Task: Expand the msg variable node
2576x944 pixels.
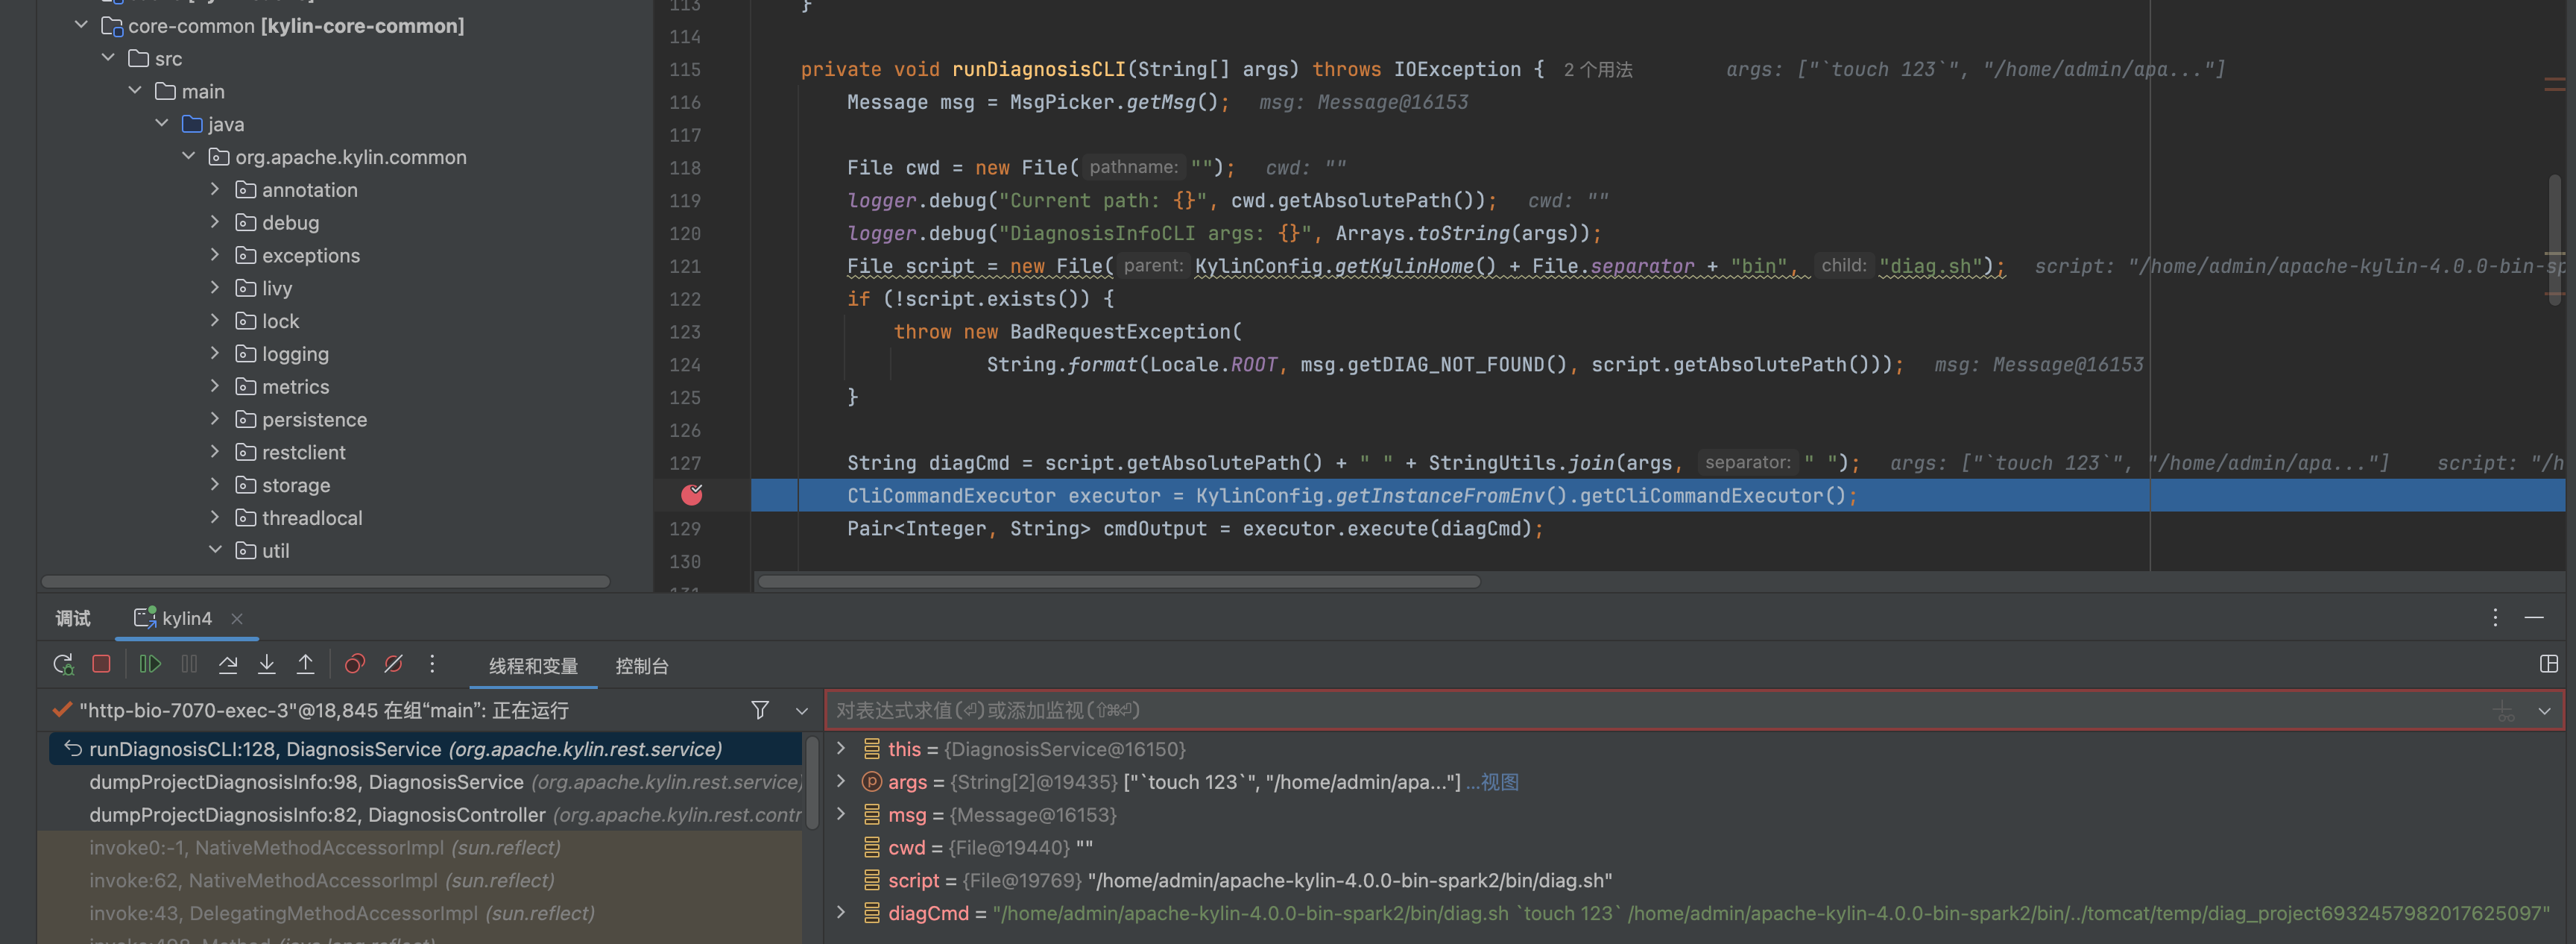Action: click(x=841, y=814)
